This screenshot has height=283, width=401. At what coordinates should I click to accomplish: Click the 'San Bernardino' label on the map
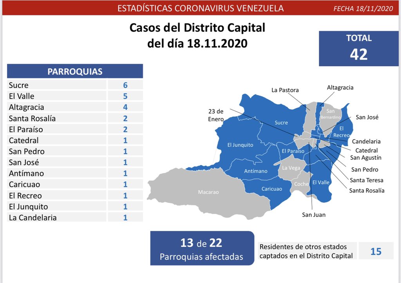(x=331, y=114)
